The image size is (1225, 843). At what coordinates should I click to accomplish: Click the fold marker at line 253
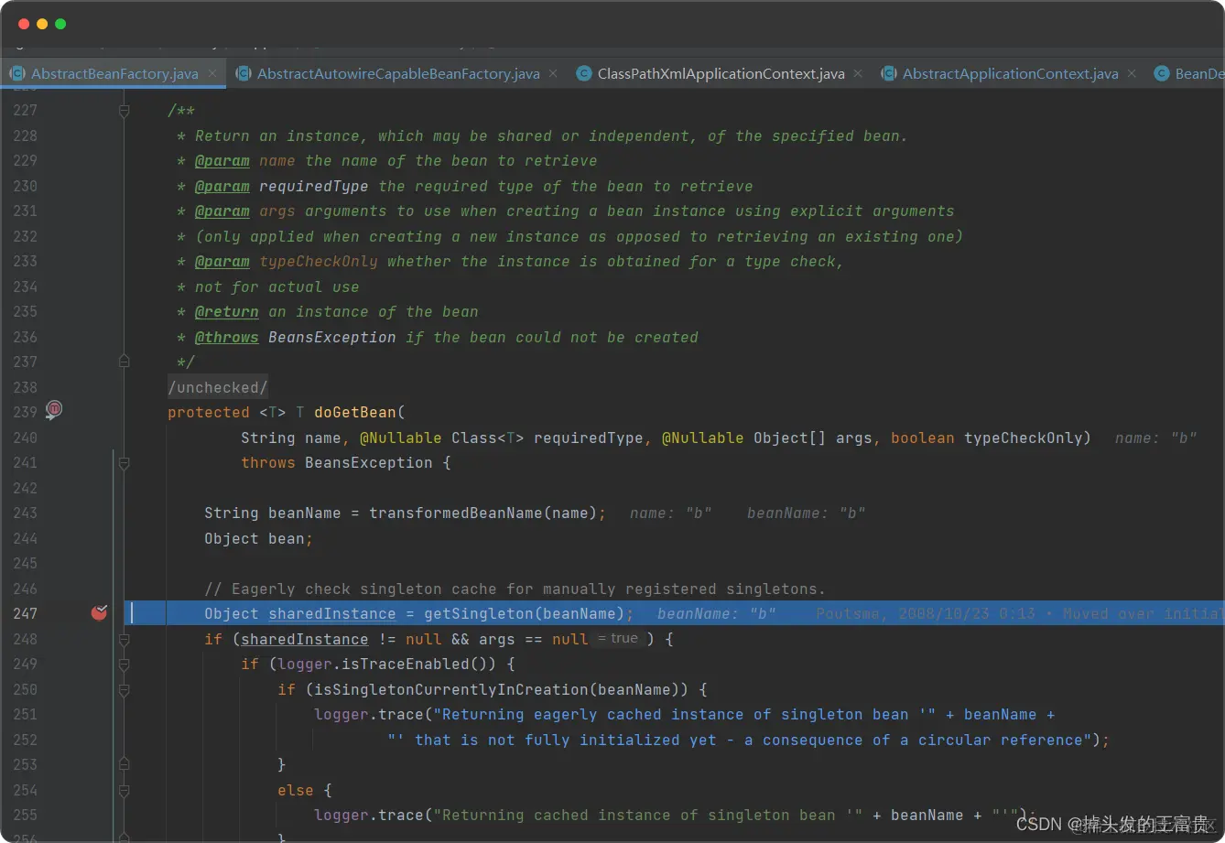(124, 765)
